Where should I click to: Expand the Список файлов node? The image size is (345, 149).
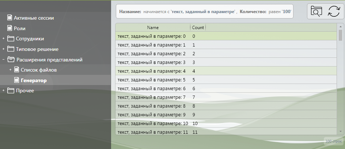pos(10,70)
